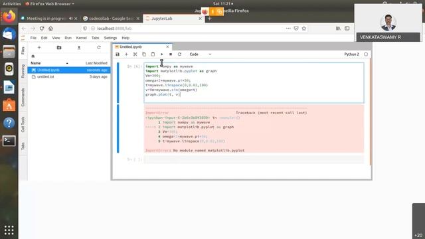Open the View menu
Screen dimensions: 425x239
click(56, 38)
